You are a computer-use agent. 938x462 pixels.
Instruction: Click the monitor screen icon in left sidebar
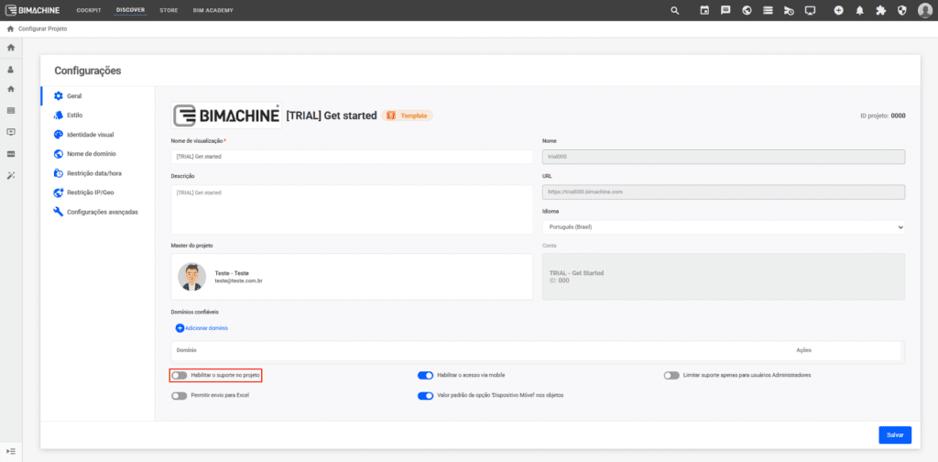11,132
